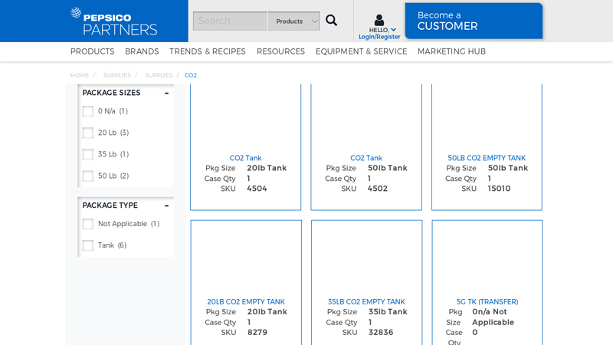Image resolution: width=613 pixels, height=345 pixels.
Task: Collapse the Package Sizes filter section
Action: tap(166, 93)
